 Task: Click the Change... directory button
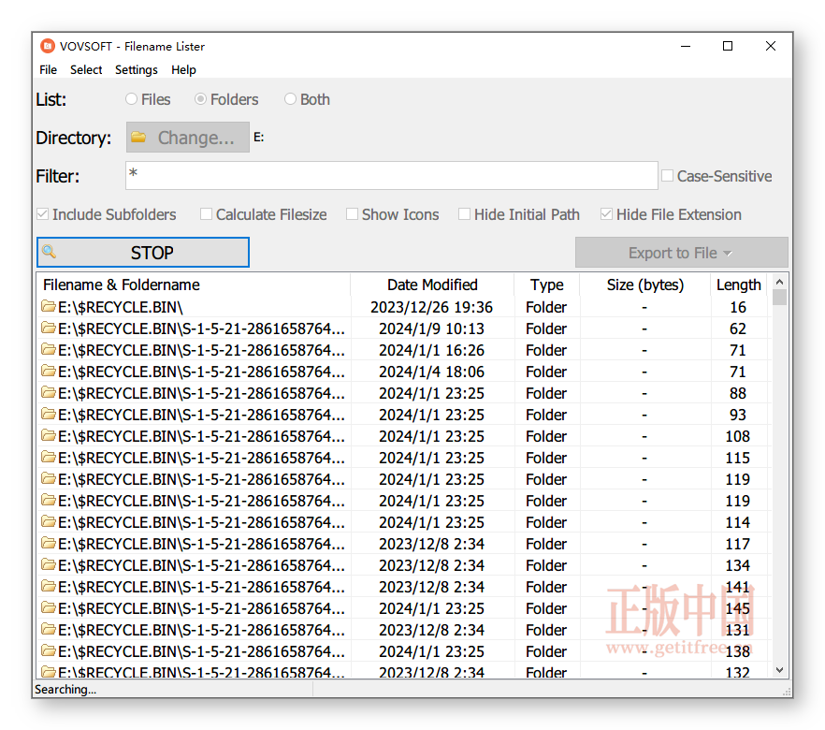click(x=188, y=138)
